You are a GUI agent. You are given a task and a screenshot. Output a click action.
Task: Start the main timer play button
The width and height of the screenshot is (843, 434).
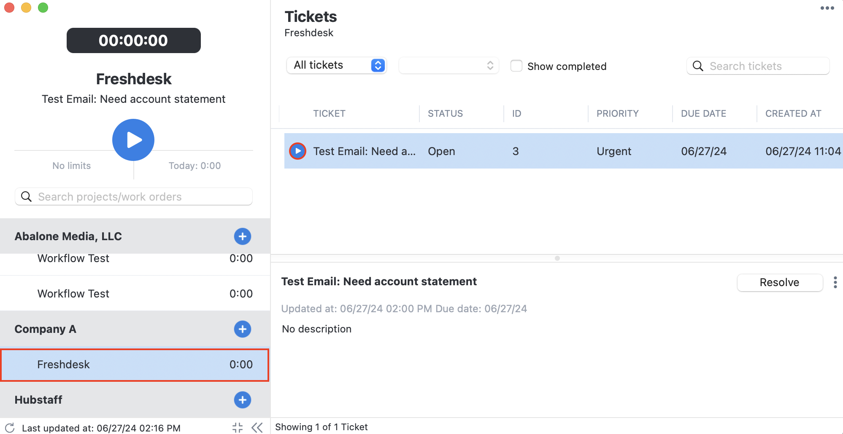[x=133, y=140]
